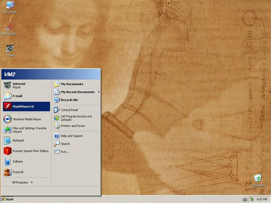This screenshot has height=203, width=271.
Task: Click the All Programs label
Action: pos(20,182)
